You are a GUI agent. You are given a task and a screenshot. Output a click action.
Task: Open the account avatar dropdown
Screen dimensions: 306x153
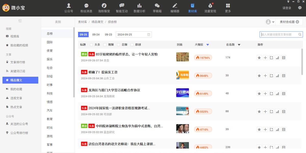tap(270, 22)
